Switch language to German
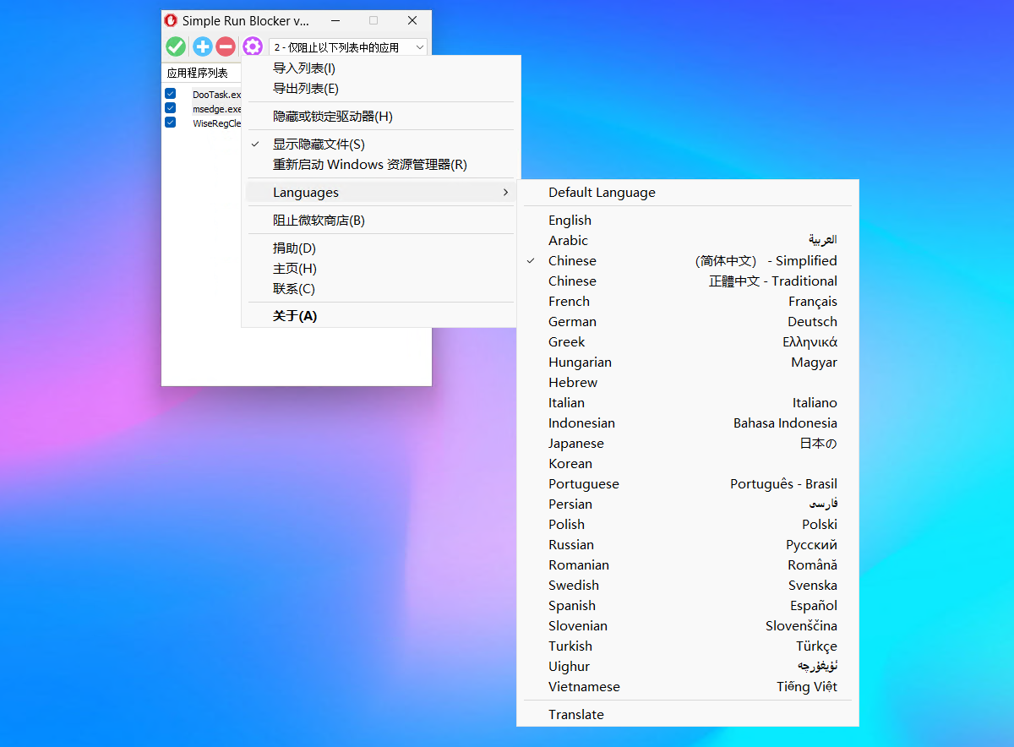Viewport: 1014px width, 747px height. (688, 322)
